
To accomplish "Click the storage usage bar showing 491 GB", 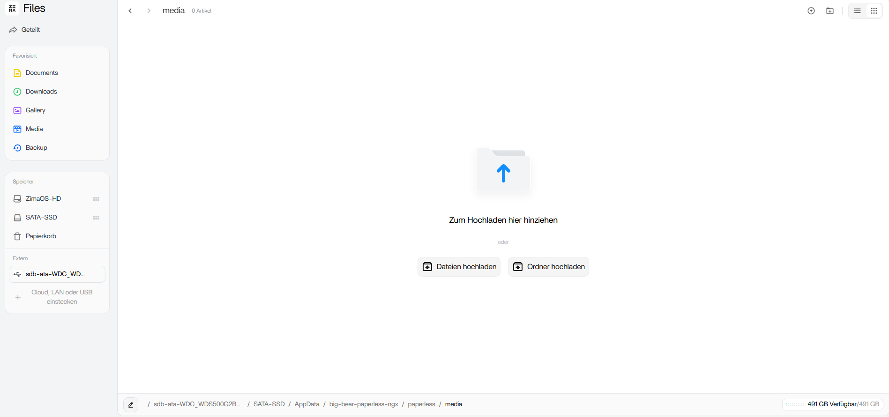I will tap(832, 404).
